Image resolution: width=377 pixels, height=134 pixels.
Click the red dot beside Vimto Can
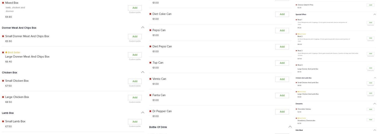[x=150, y=79]
